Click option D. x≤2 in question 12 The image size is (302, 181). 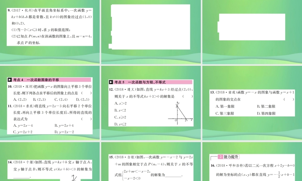coord(120,124)
